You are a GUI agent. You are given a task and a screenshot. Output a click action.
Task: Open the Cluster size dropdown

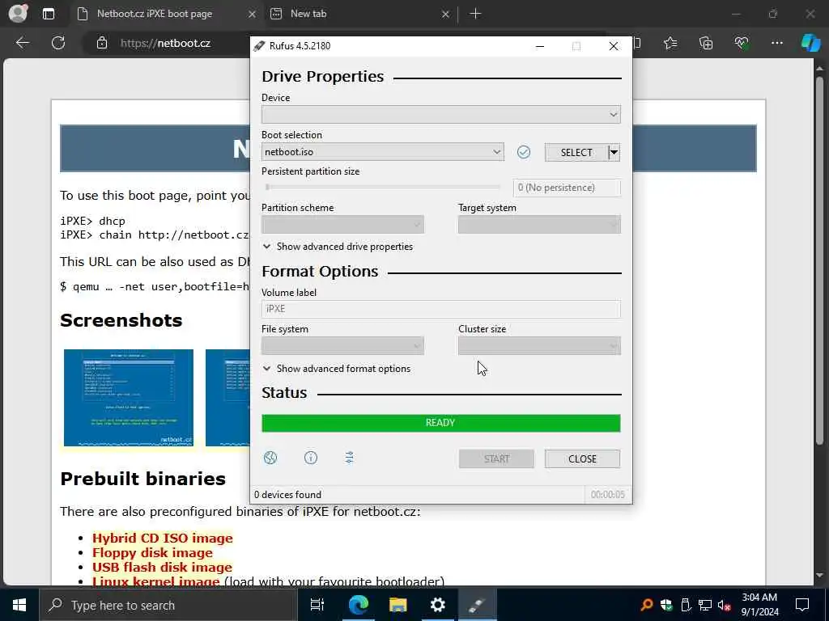[539, 346]
